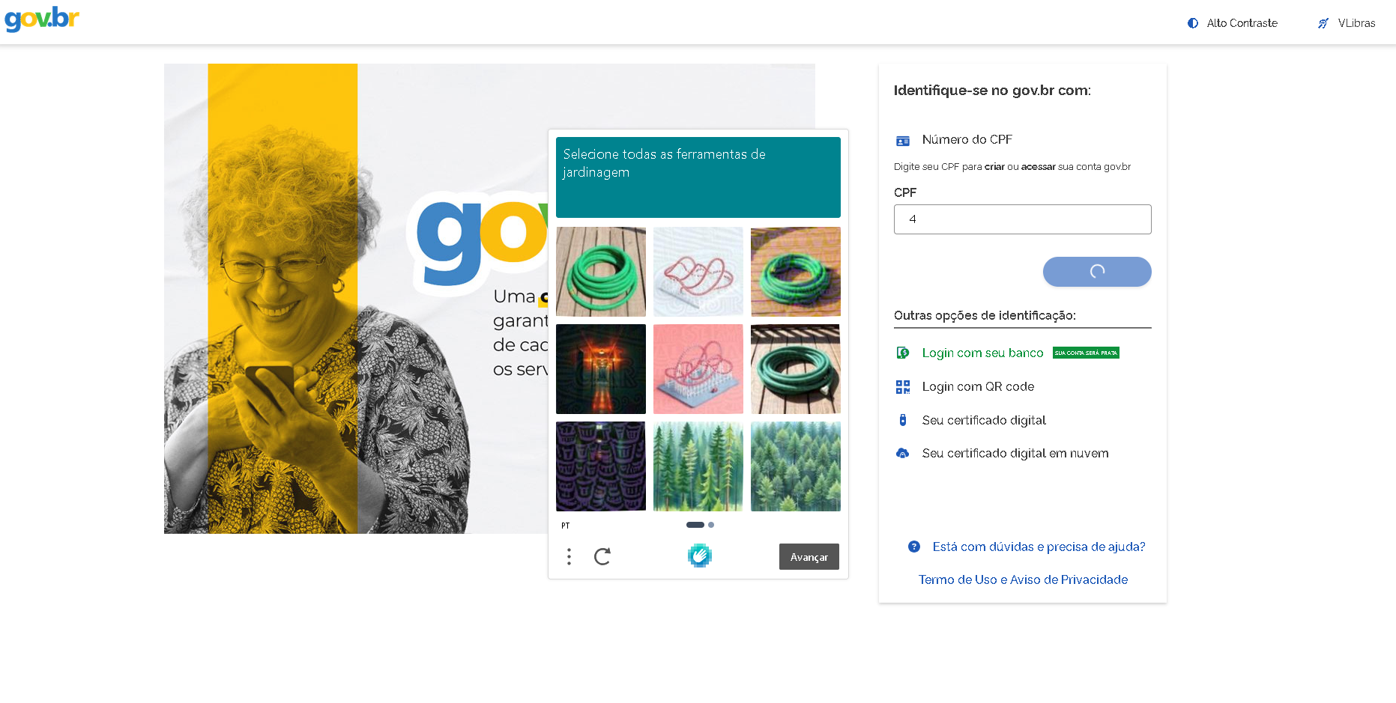Click the cloud certificate icon
This screenshot has height=703, width=1396.
[x=903, y=453]
